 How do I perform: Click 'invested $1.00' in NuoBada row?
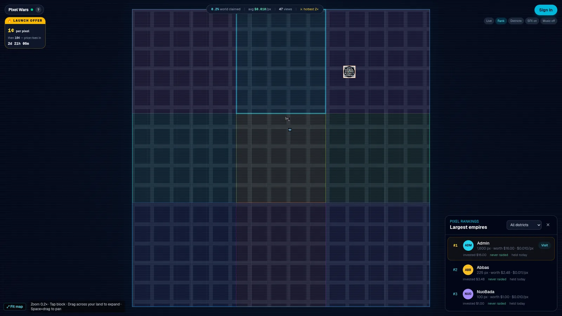(x=473, y=303)
